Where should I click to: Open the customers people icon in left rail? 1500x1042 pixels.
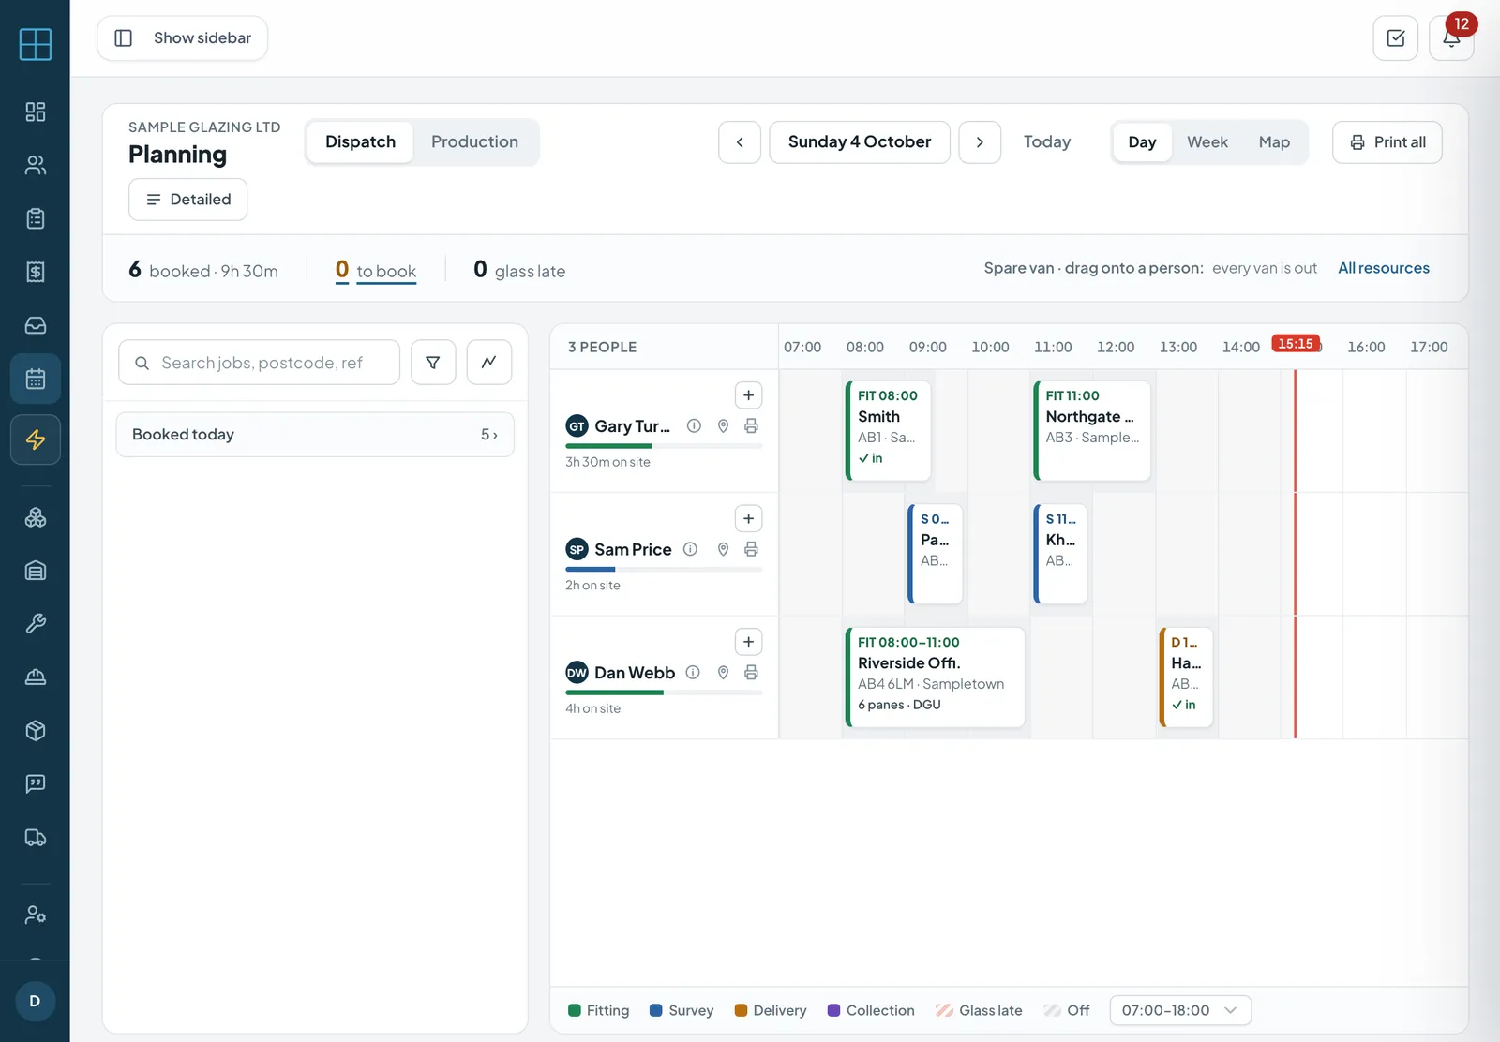click(x=36, y=165)
